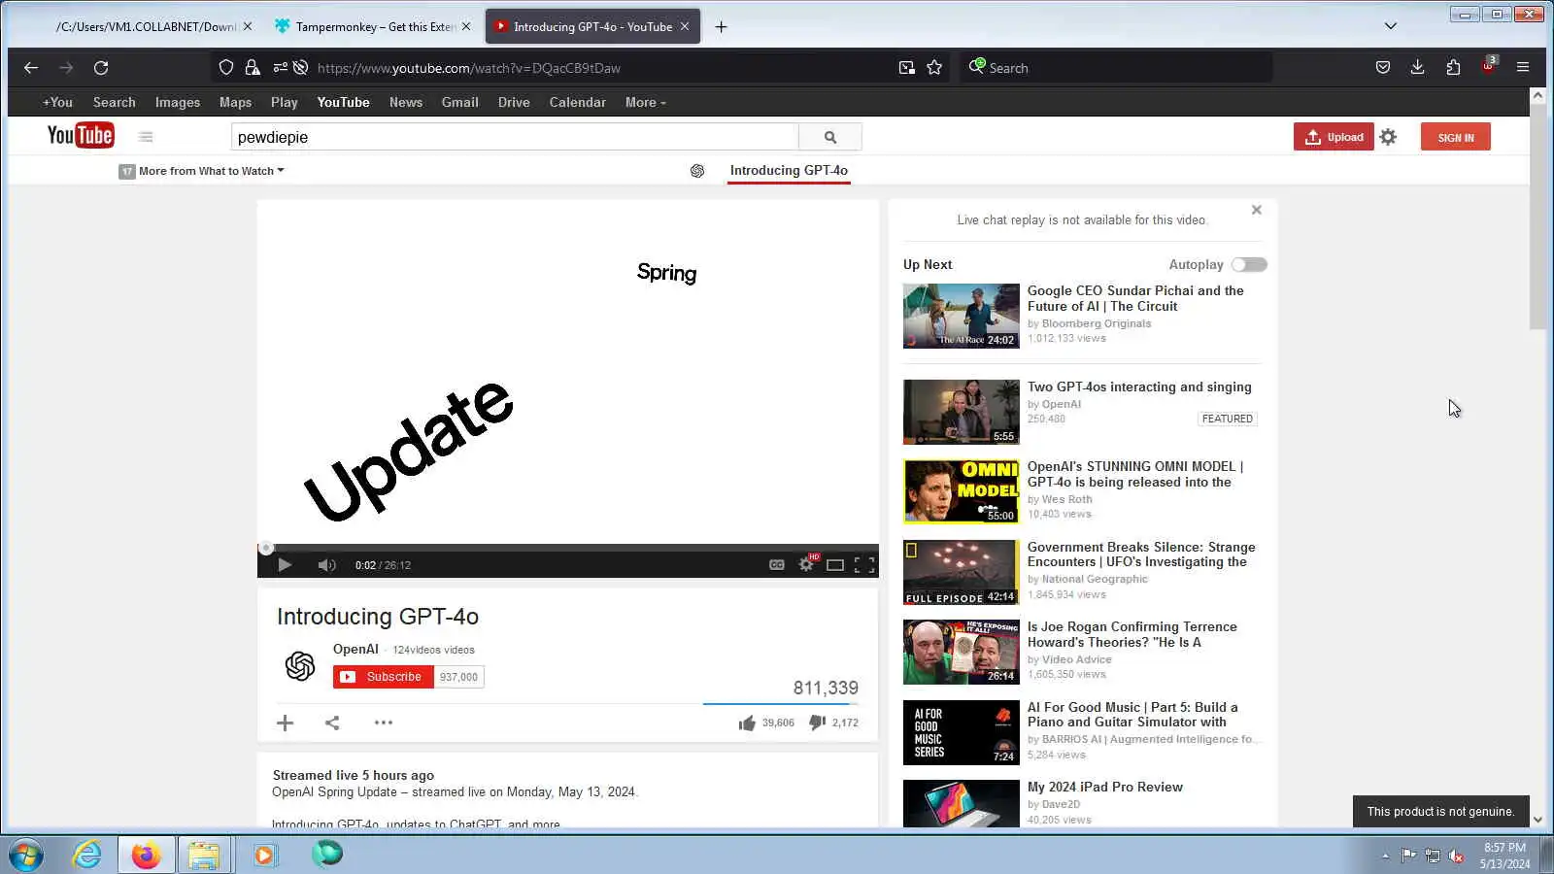Expand the More menu in Google bar
The image size is (1554, 874).
(x=645, y=102)
